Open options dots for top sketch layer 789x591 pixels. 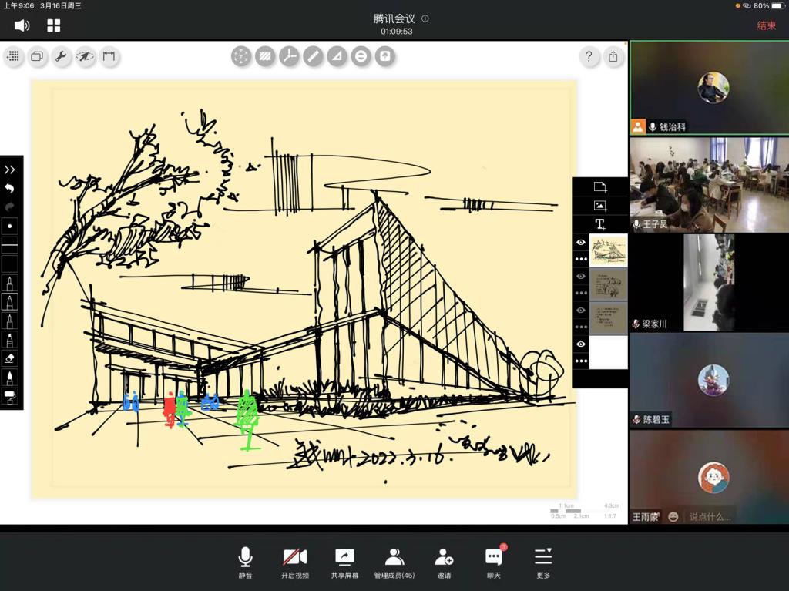click(x=581, y=260)
